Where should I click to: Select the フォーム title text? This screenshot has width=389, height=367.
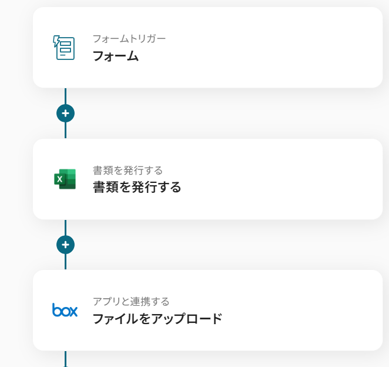pos(115,56)
